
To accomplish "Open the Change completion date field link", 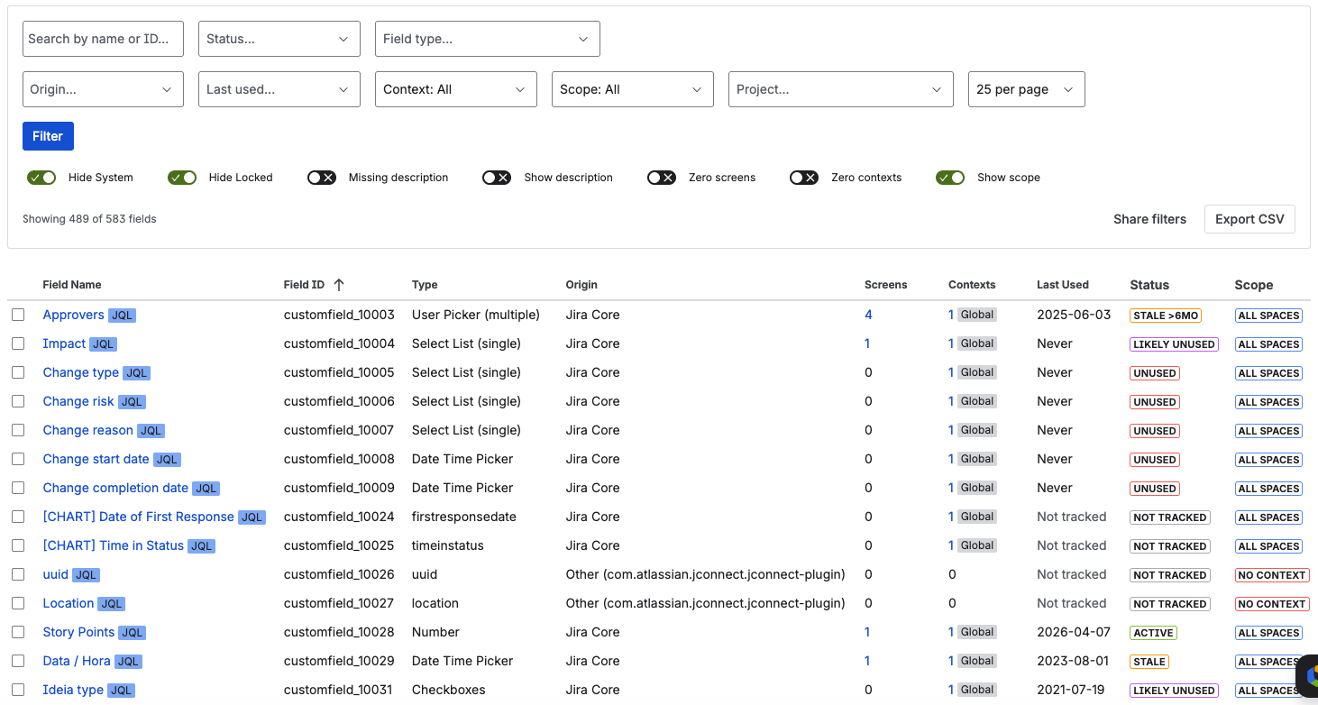I will point(115,488).
